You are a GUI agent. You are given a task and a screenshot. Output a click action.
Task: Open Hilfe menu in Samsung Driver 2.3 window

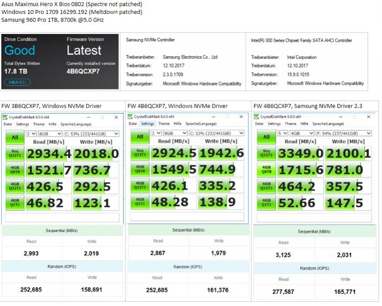304,123
